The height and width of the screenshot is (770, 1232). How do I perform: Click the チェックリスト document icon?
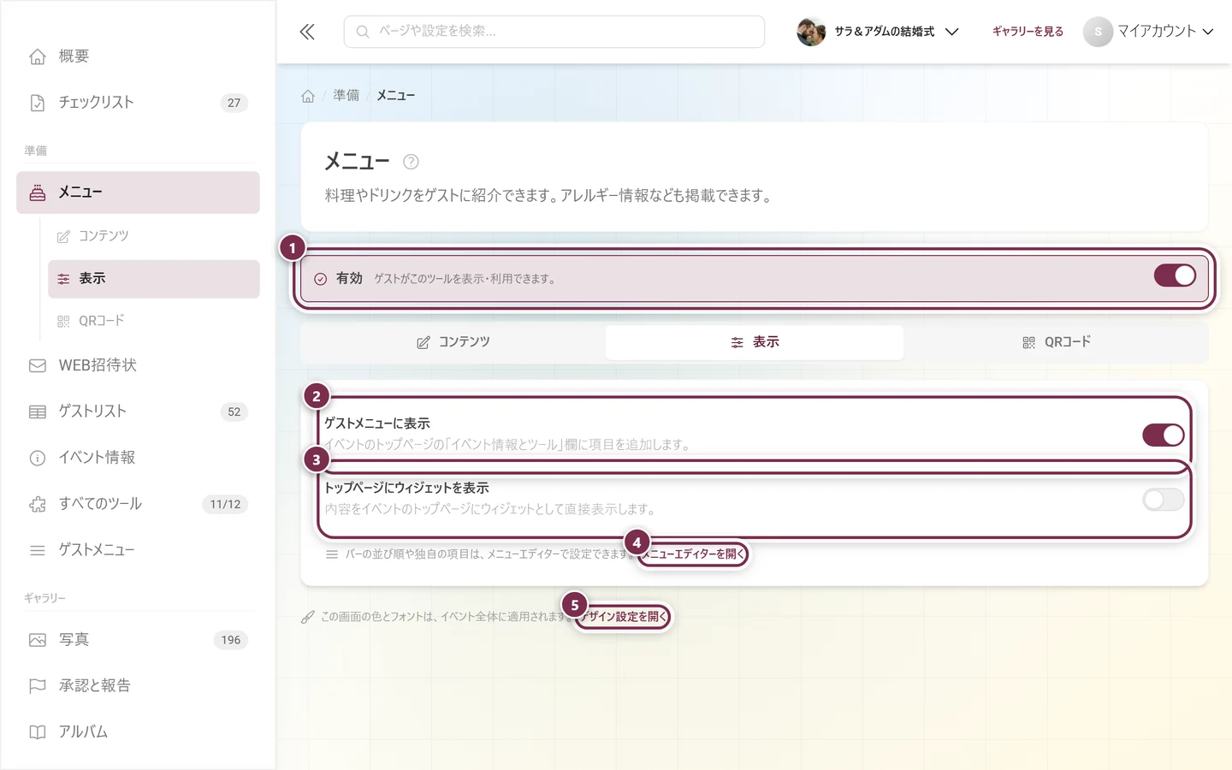click(38, 103)
